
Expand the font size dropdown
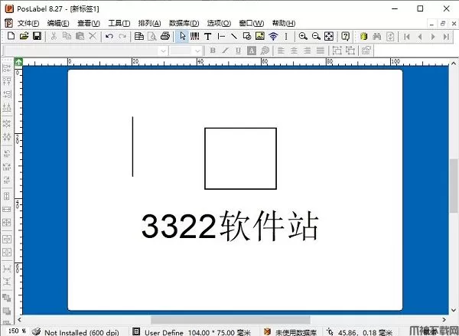tap(197, 51)
